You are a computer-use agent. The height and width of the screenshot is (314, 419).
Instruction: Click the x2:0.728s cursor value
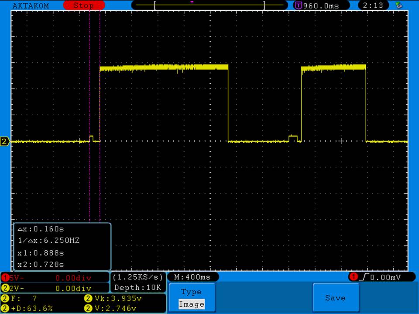coord(41,265)
